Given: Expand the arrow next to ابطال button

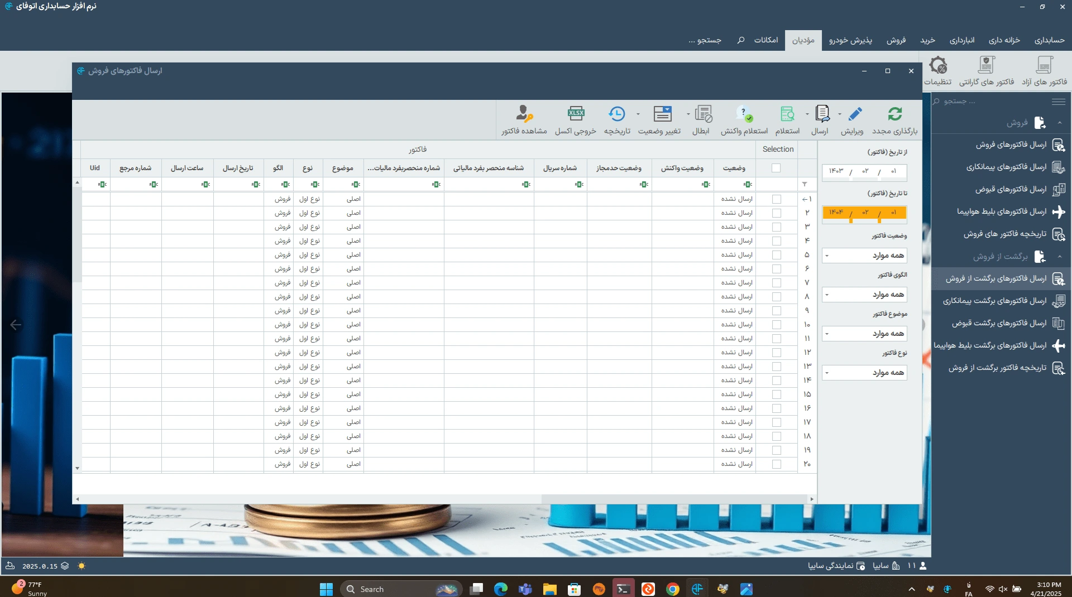Looking at the screenshot, I should 688,114.
